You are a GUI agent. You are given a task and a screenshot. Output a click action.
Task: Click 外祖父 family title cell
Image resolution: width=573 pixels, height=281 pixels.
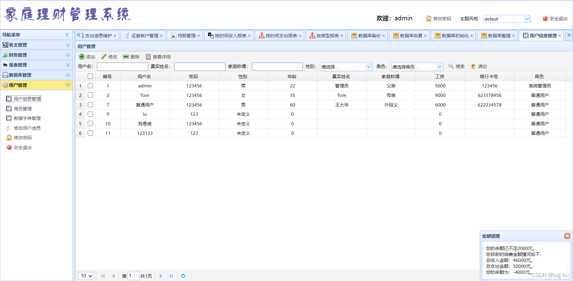point(391,105)
